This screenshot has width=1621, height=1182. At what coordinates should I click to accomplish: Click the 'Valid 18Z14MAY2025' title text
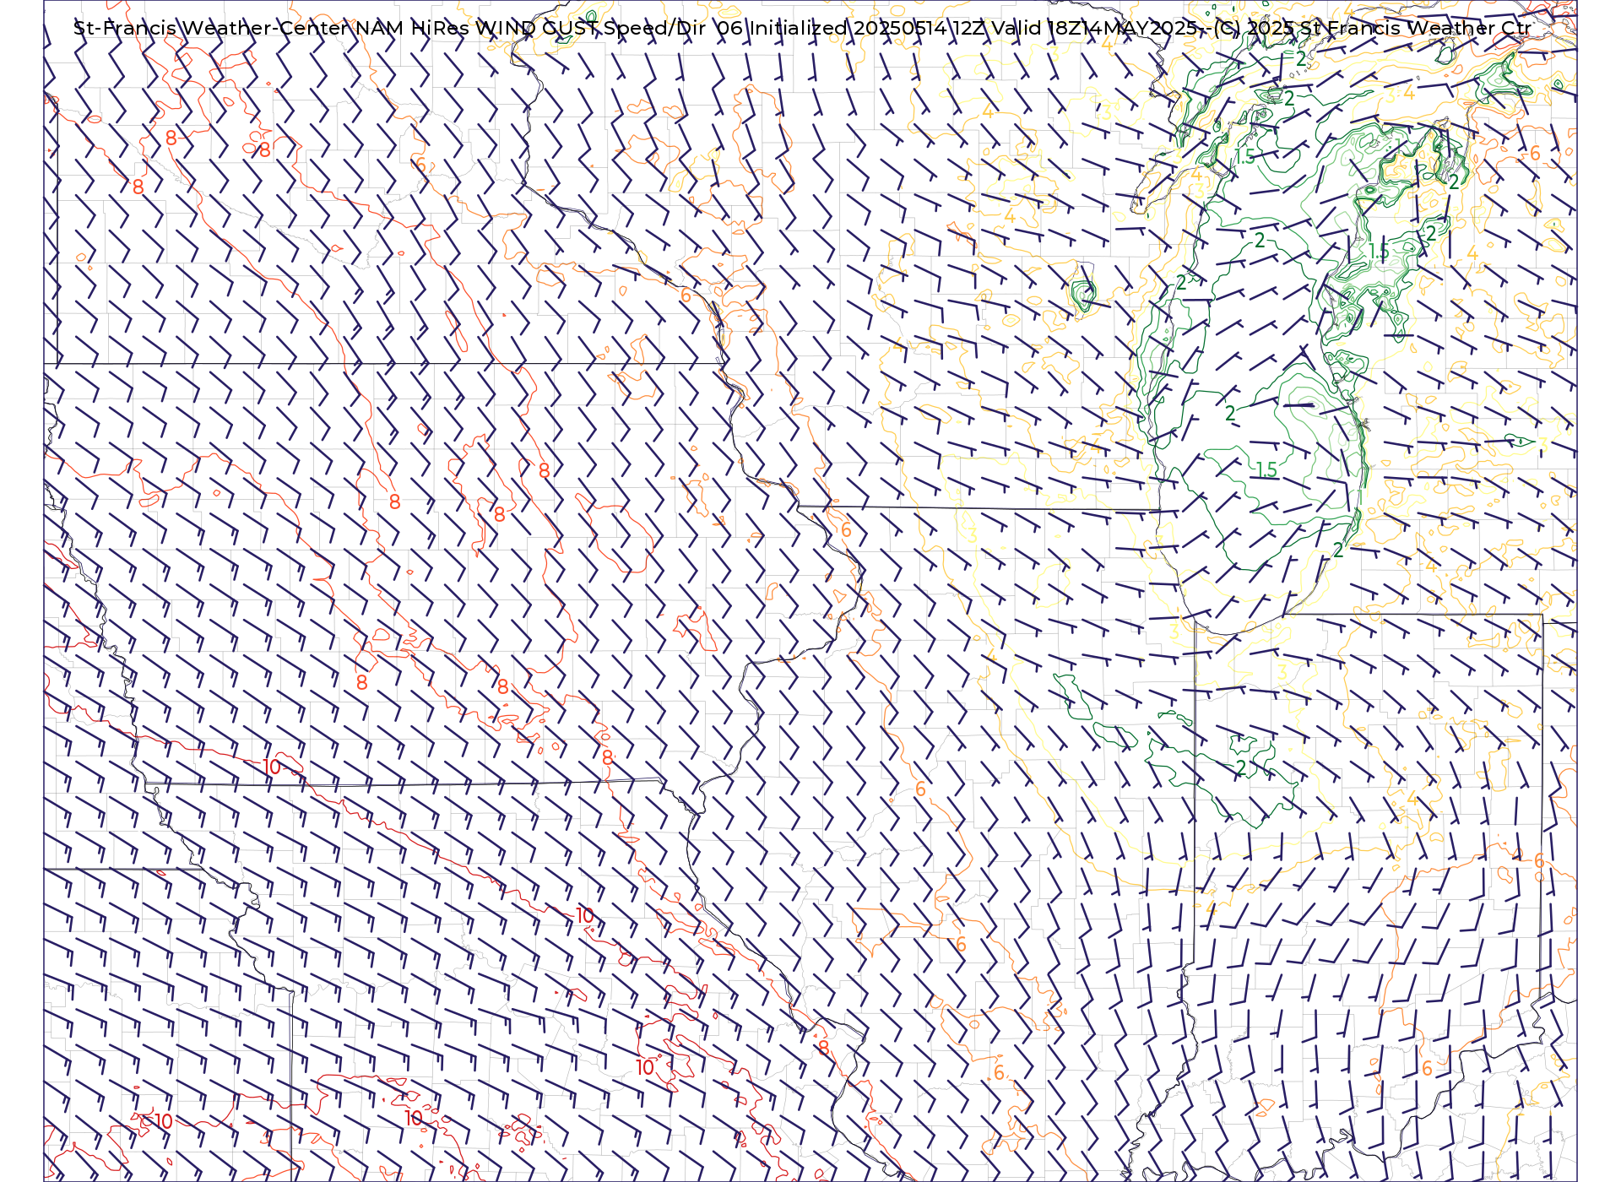tap(1094, 28)
